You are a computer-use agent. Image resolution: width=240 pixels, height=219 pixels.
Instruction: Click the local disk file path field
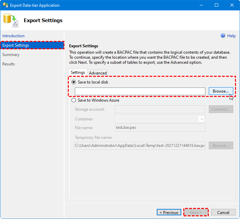[x=140, y=91]
